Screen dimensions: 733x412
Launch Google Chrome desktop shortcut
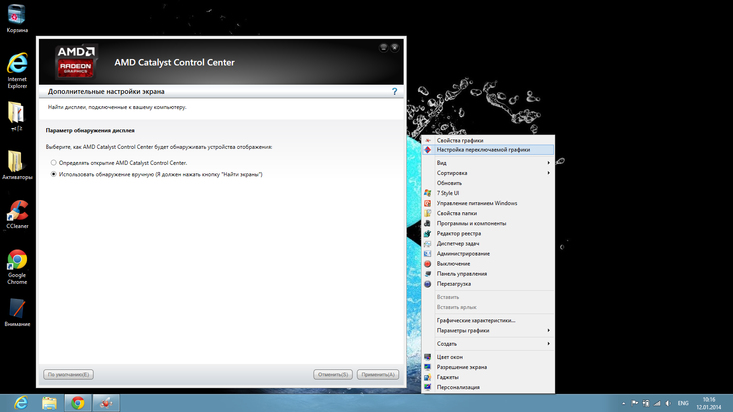pyautogui.click(x=17, y=267)
